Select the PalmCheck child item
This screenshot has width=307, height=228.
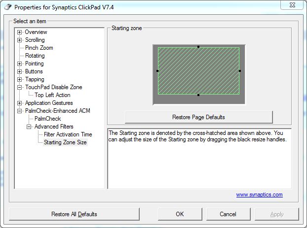point(47,119)
